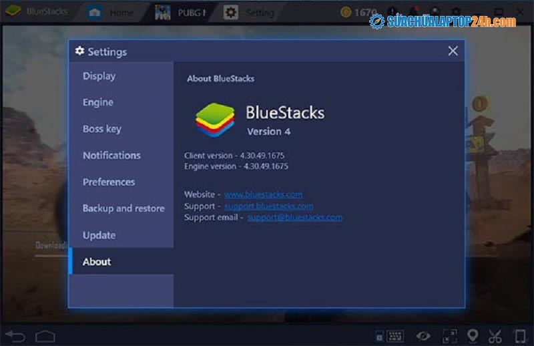
Task: Click the Android back arrow icon
Action: pos(15,336)
